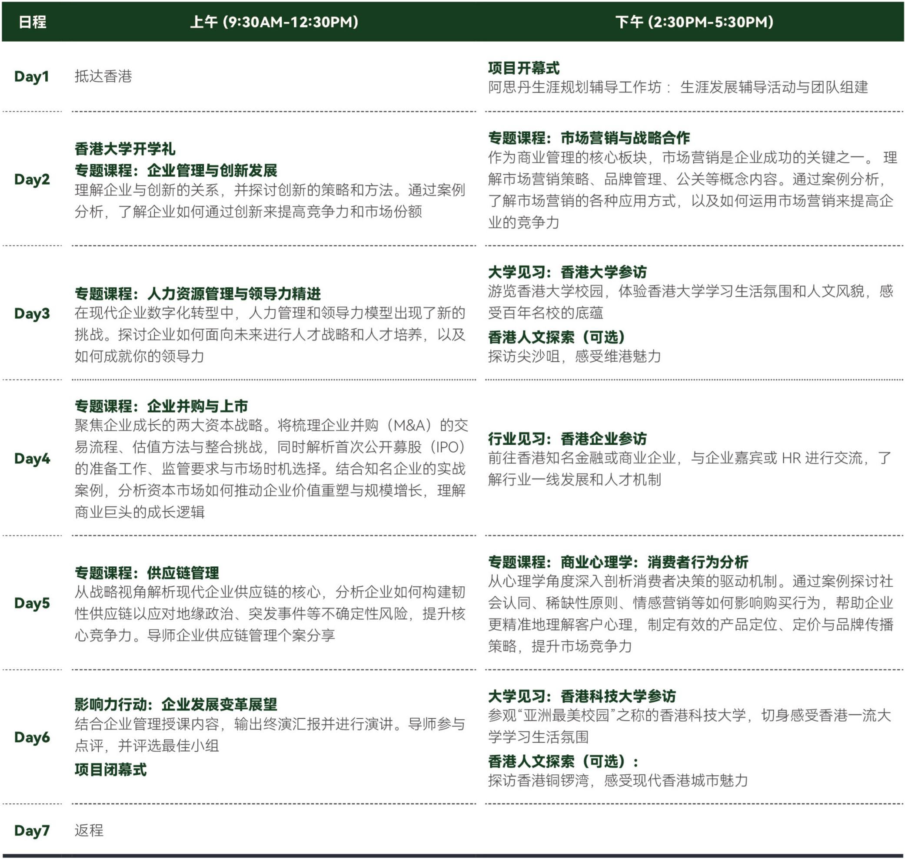Click the 香港大学开学礼 heading

125,149
